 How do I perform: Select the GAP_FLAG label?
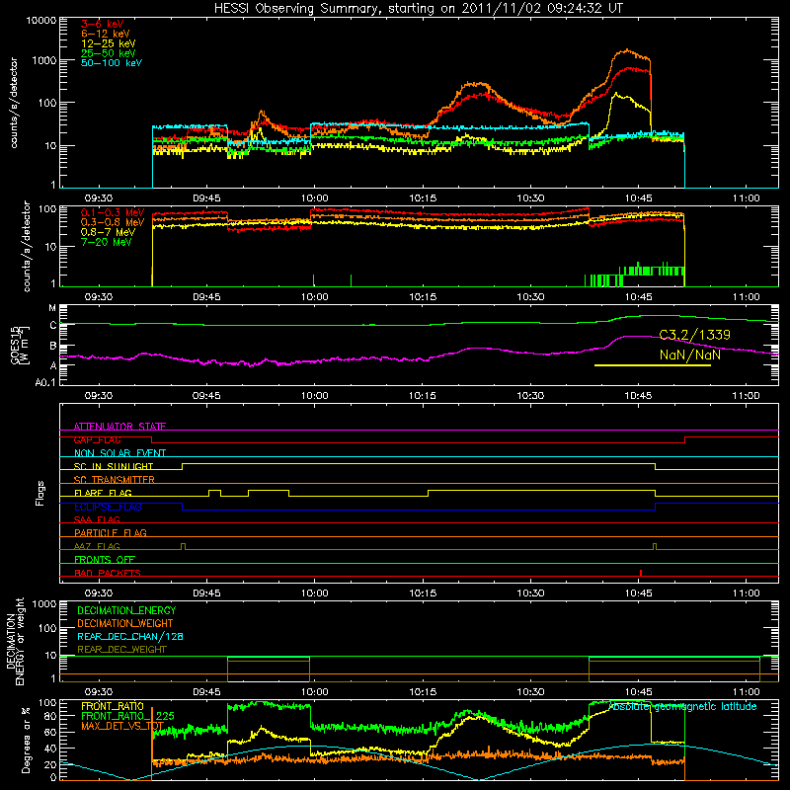tap(97, 439)
